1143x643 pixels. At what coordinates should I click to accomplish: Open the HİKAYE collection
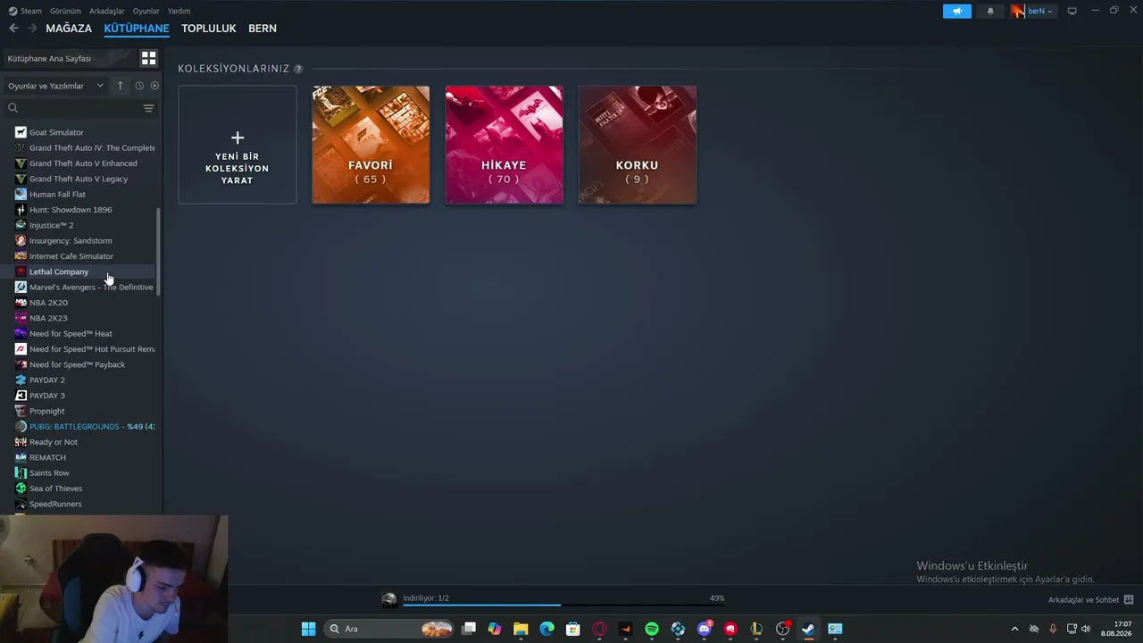tap(505, 145)
